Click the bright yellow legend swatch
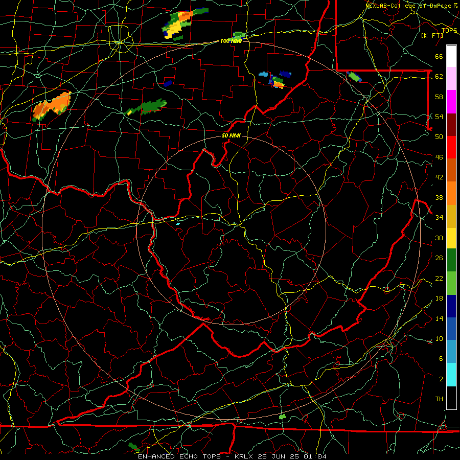460x460 pixels. point(451,238)
